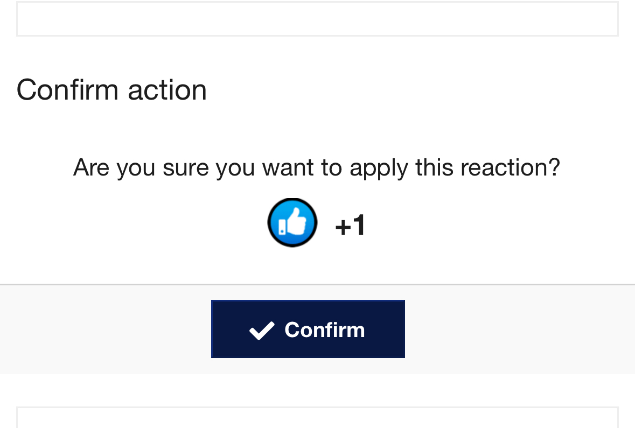The image size is (635, 428).
Task: Click the word "apply" in the question
Action: click(379, 169)
